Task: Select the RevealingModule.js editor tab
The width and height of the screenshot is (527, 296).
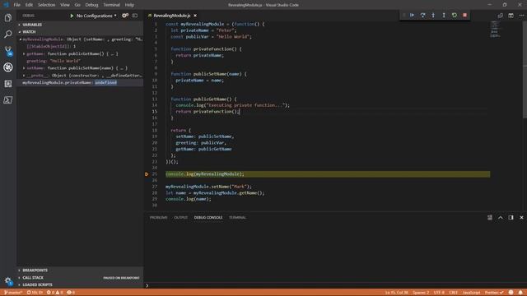Action: click(172, 16)
